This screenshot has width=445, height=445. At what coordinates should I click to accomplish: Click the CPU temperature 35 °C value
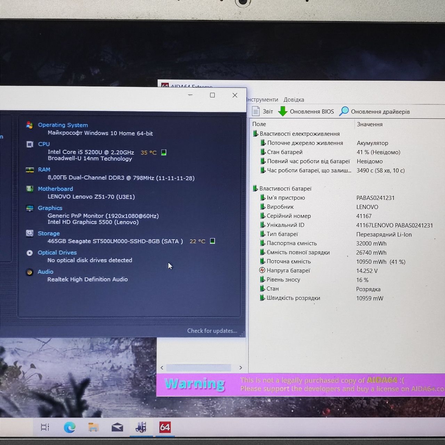tap(148, 152)
